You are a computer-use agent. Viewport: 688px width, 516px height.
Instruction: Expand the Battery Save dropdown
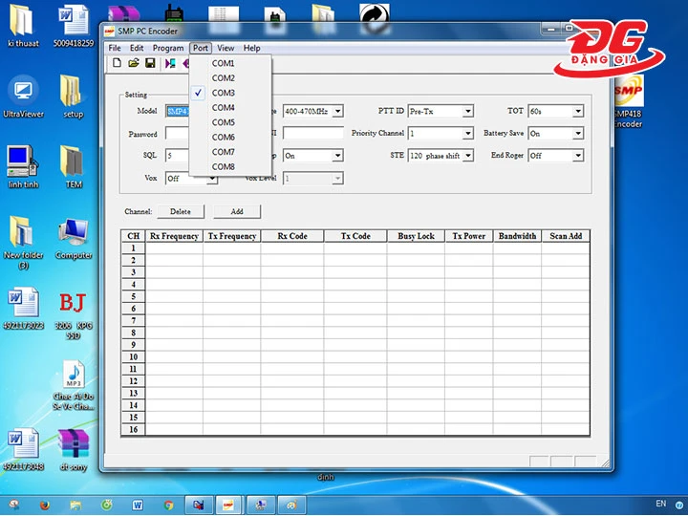[577, 134]
